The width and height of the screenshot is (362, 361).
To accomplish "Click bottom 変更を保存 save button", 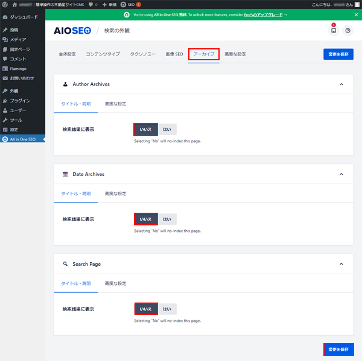I will (338, 349).
